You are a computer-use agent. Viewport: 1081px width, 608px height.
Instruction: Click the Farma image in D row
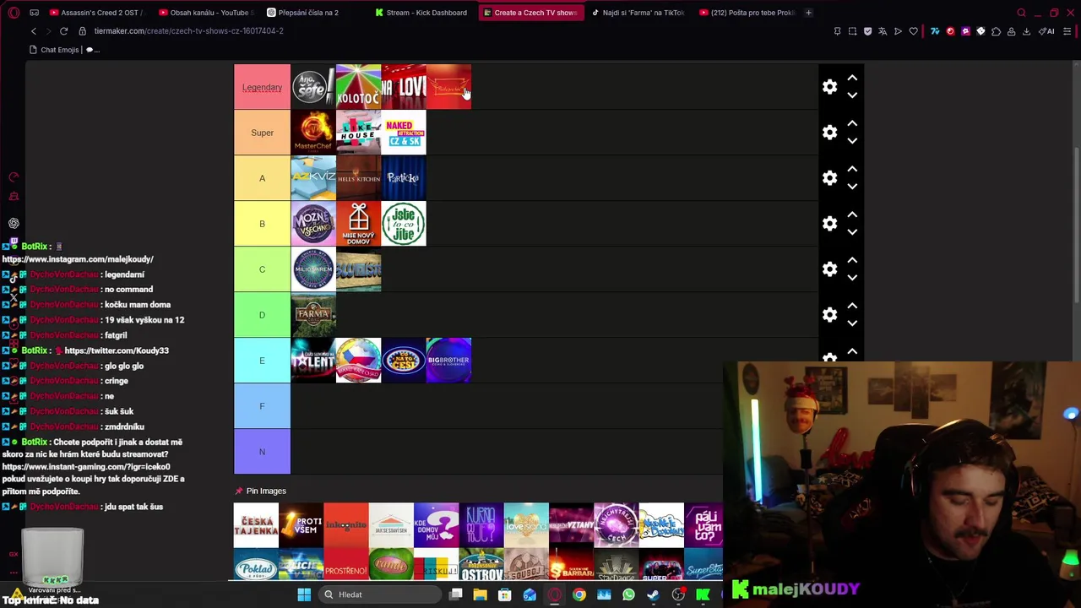(x=313, y=315)
